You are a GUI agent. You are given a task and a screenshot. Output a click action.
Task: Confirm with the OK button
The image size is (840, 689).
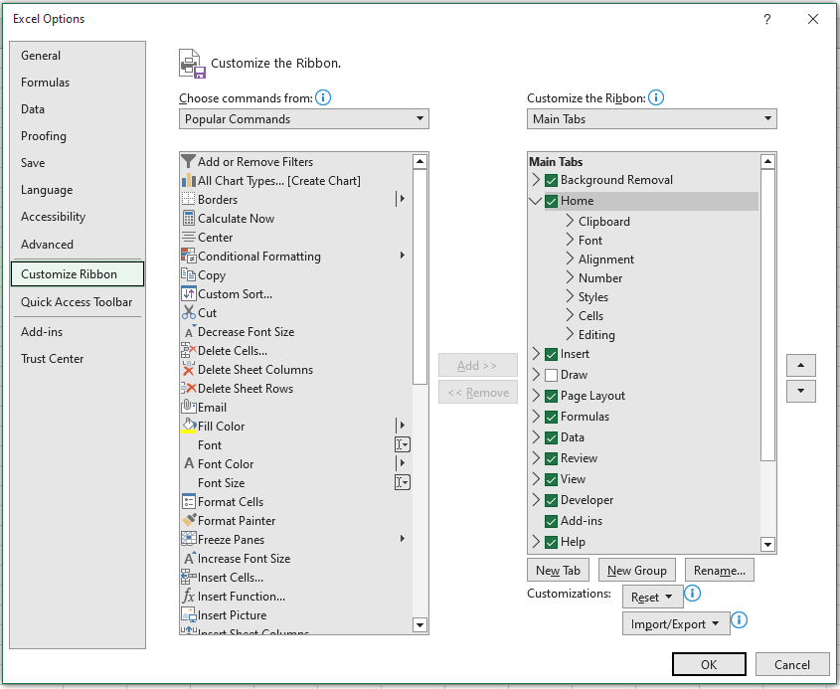(709, 664)
